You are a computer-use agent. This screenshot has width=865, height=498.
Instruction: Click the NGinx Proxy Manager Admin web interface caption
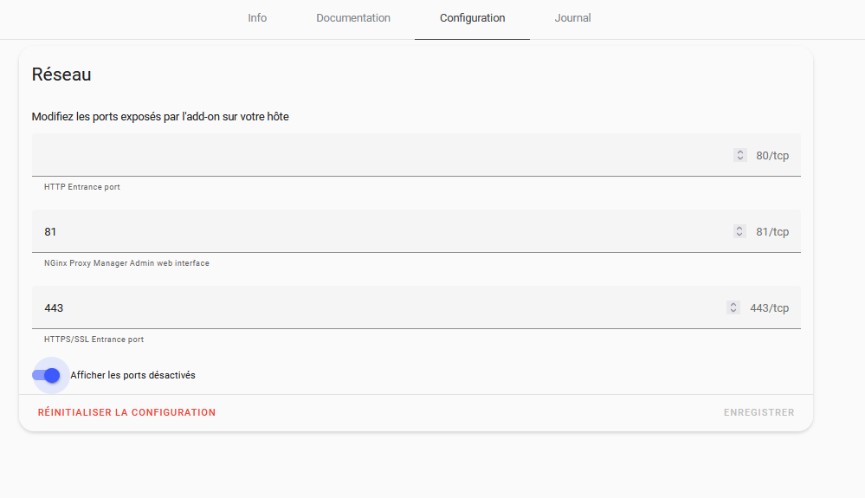(x=127, y=263)
